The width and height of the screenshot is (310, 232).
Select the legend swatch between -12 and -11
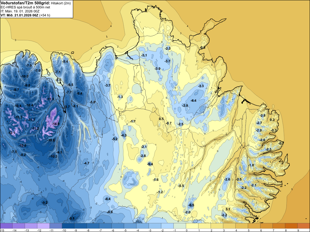43,226
